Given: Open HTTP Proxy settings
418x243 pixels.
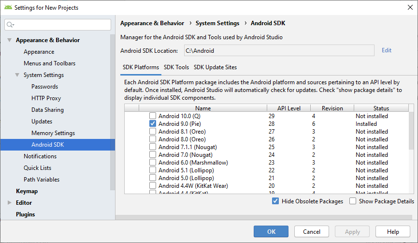Looking at the screenshot, I should coord(46,98).
